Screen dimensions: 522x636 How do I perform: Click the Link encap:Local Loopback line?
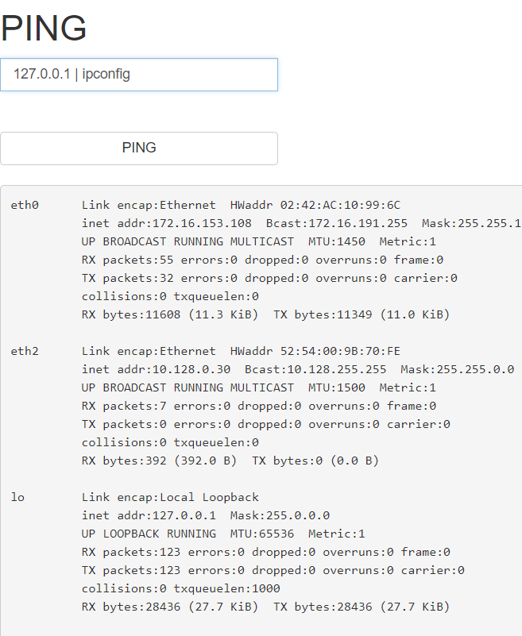click(x=170, y=497)
